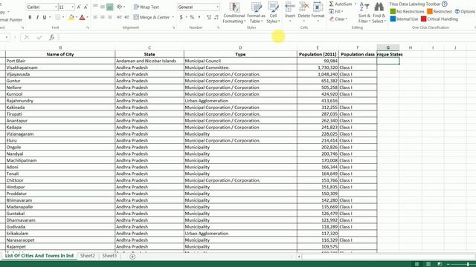Apply the Restricted classification
The height and width of the screenshot is (267, 476).
tap(440, 12)
